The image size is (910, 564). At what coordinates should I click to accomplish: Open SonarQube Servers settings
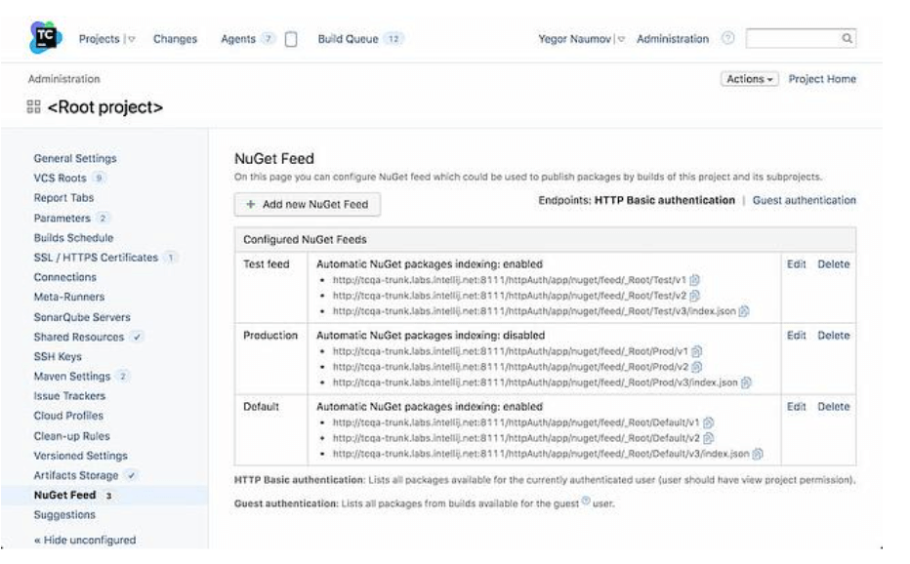pos(82,317)
